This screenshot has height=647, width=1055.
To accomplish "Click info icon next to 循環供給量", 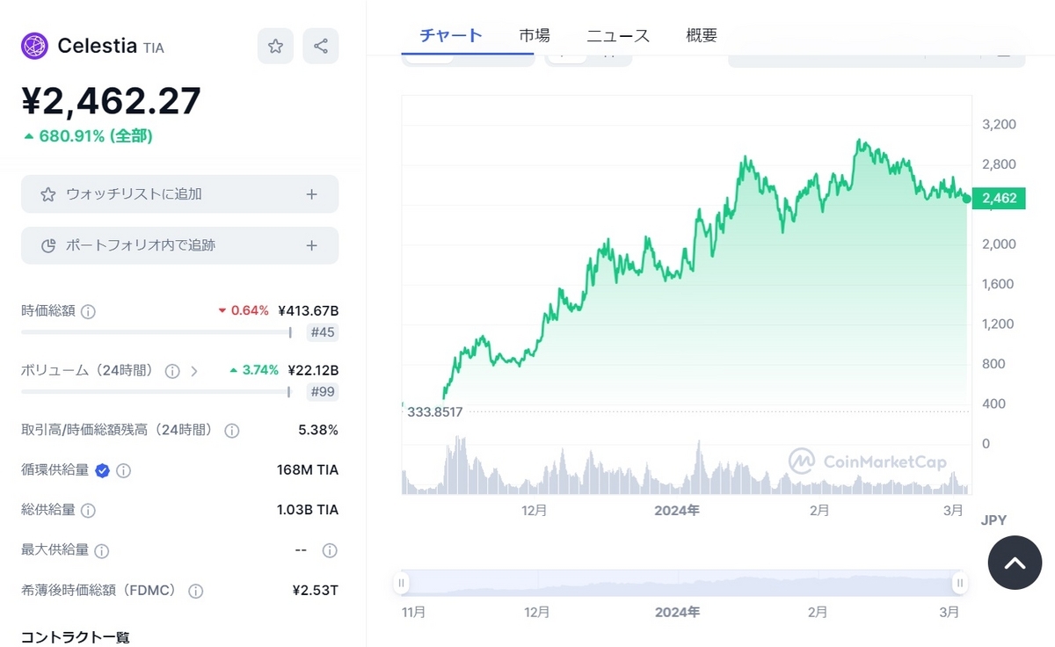I will (123, 470).
